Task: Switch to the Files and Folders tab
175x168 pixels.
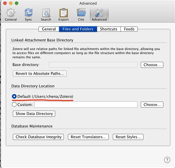Action: tap(78, 29)
